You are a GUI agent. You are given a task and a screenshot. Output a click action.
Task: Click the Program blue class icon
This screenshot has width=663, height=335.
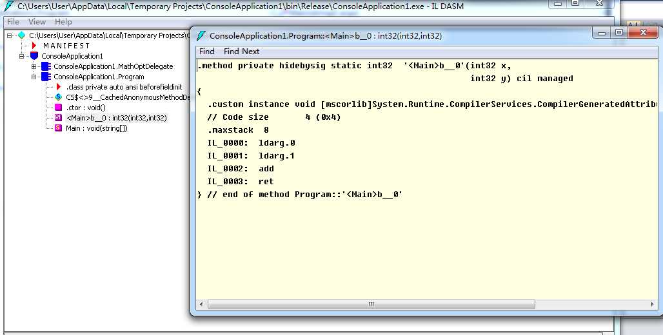click(x=46, y=77)
